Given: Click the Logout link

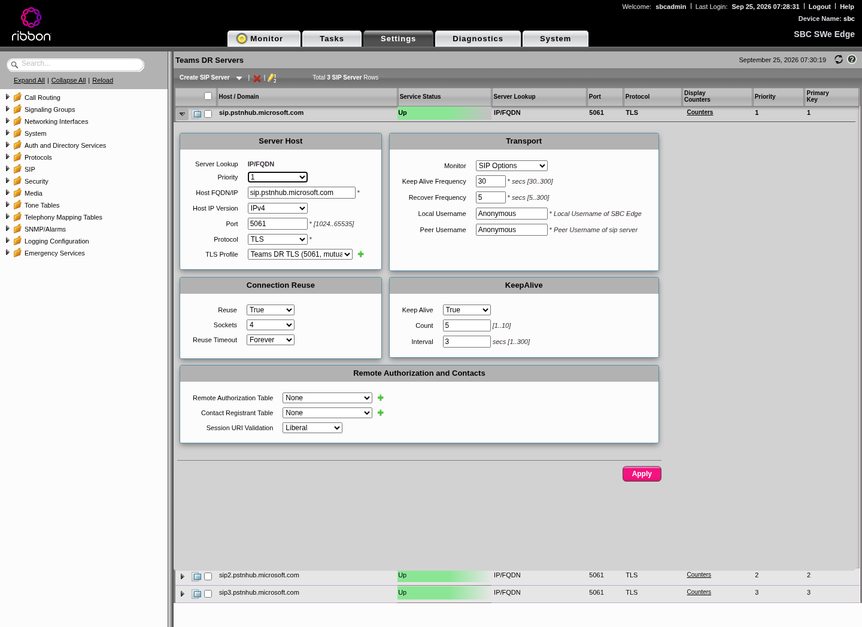Looking at the screenshot, I should click(819, 7).
